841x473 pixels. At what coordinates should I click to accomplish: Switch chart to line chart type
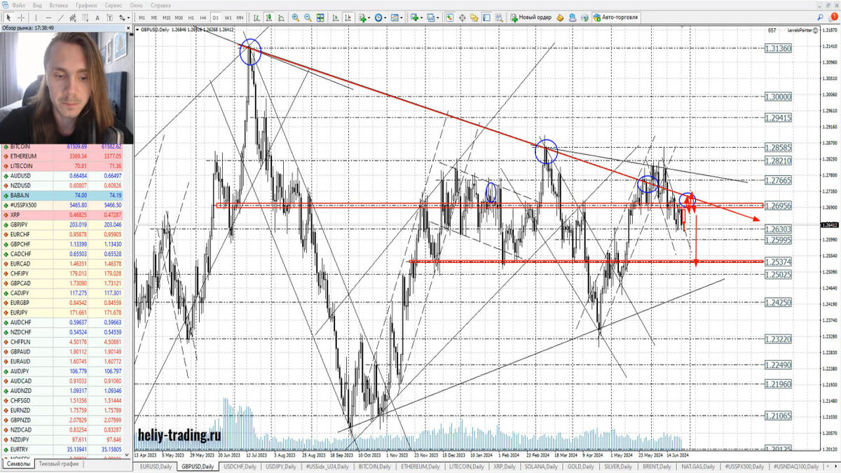282,17
